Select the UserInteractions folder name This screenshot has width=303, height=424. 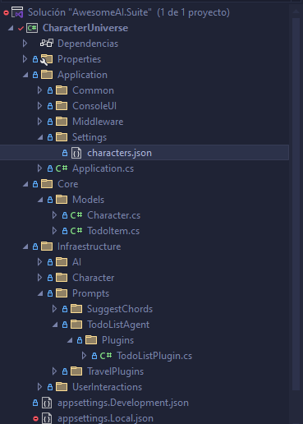tap(107, 387)
